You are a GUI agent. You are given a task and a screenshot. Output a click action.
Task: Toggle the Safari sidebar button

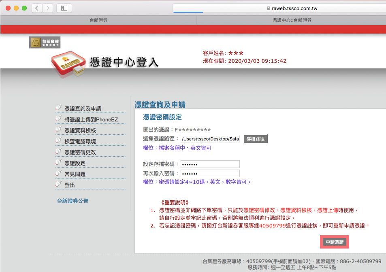(x=64, y=8)
